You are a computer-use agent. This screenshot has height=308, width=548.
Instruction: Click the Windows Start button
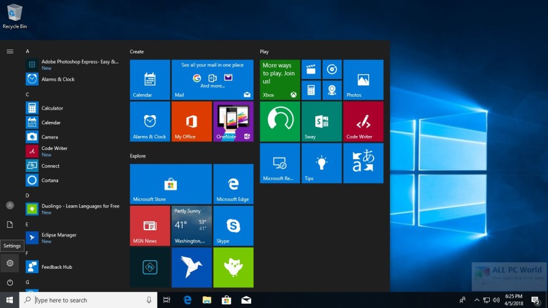tap(9, 300)
